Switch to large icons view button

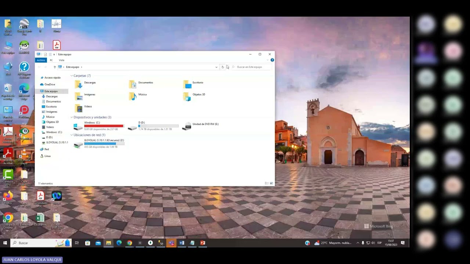(x=272, y=183)
